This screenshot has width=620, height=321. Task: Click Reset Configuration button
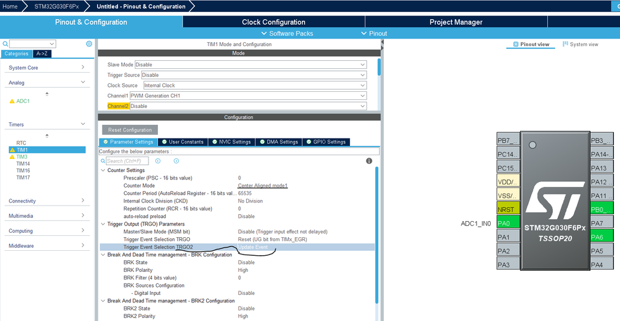click(x=130, y=130)
